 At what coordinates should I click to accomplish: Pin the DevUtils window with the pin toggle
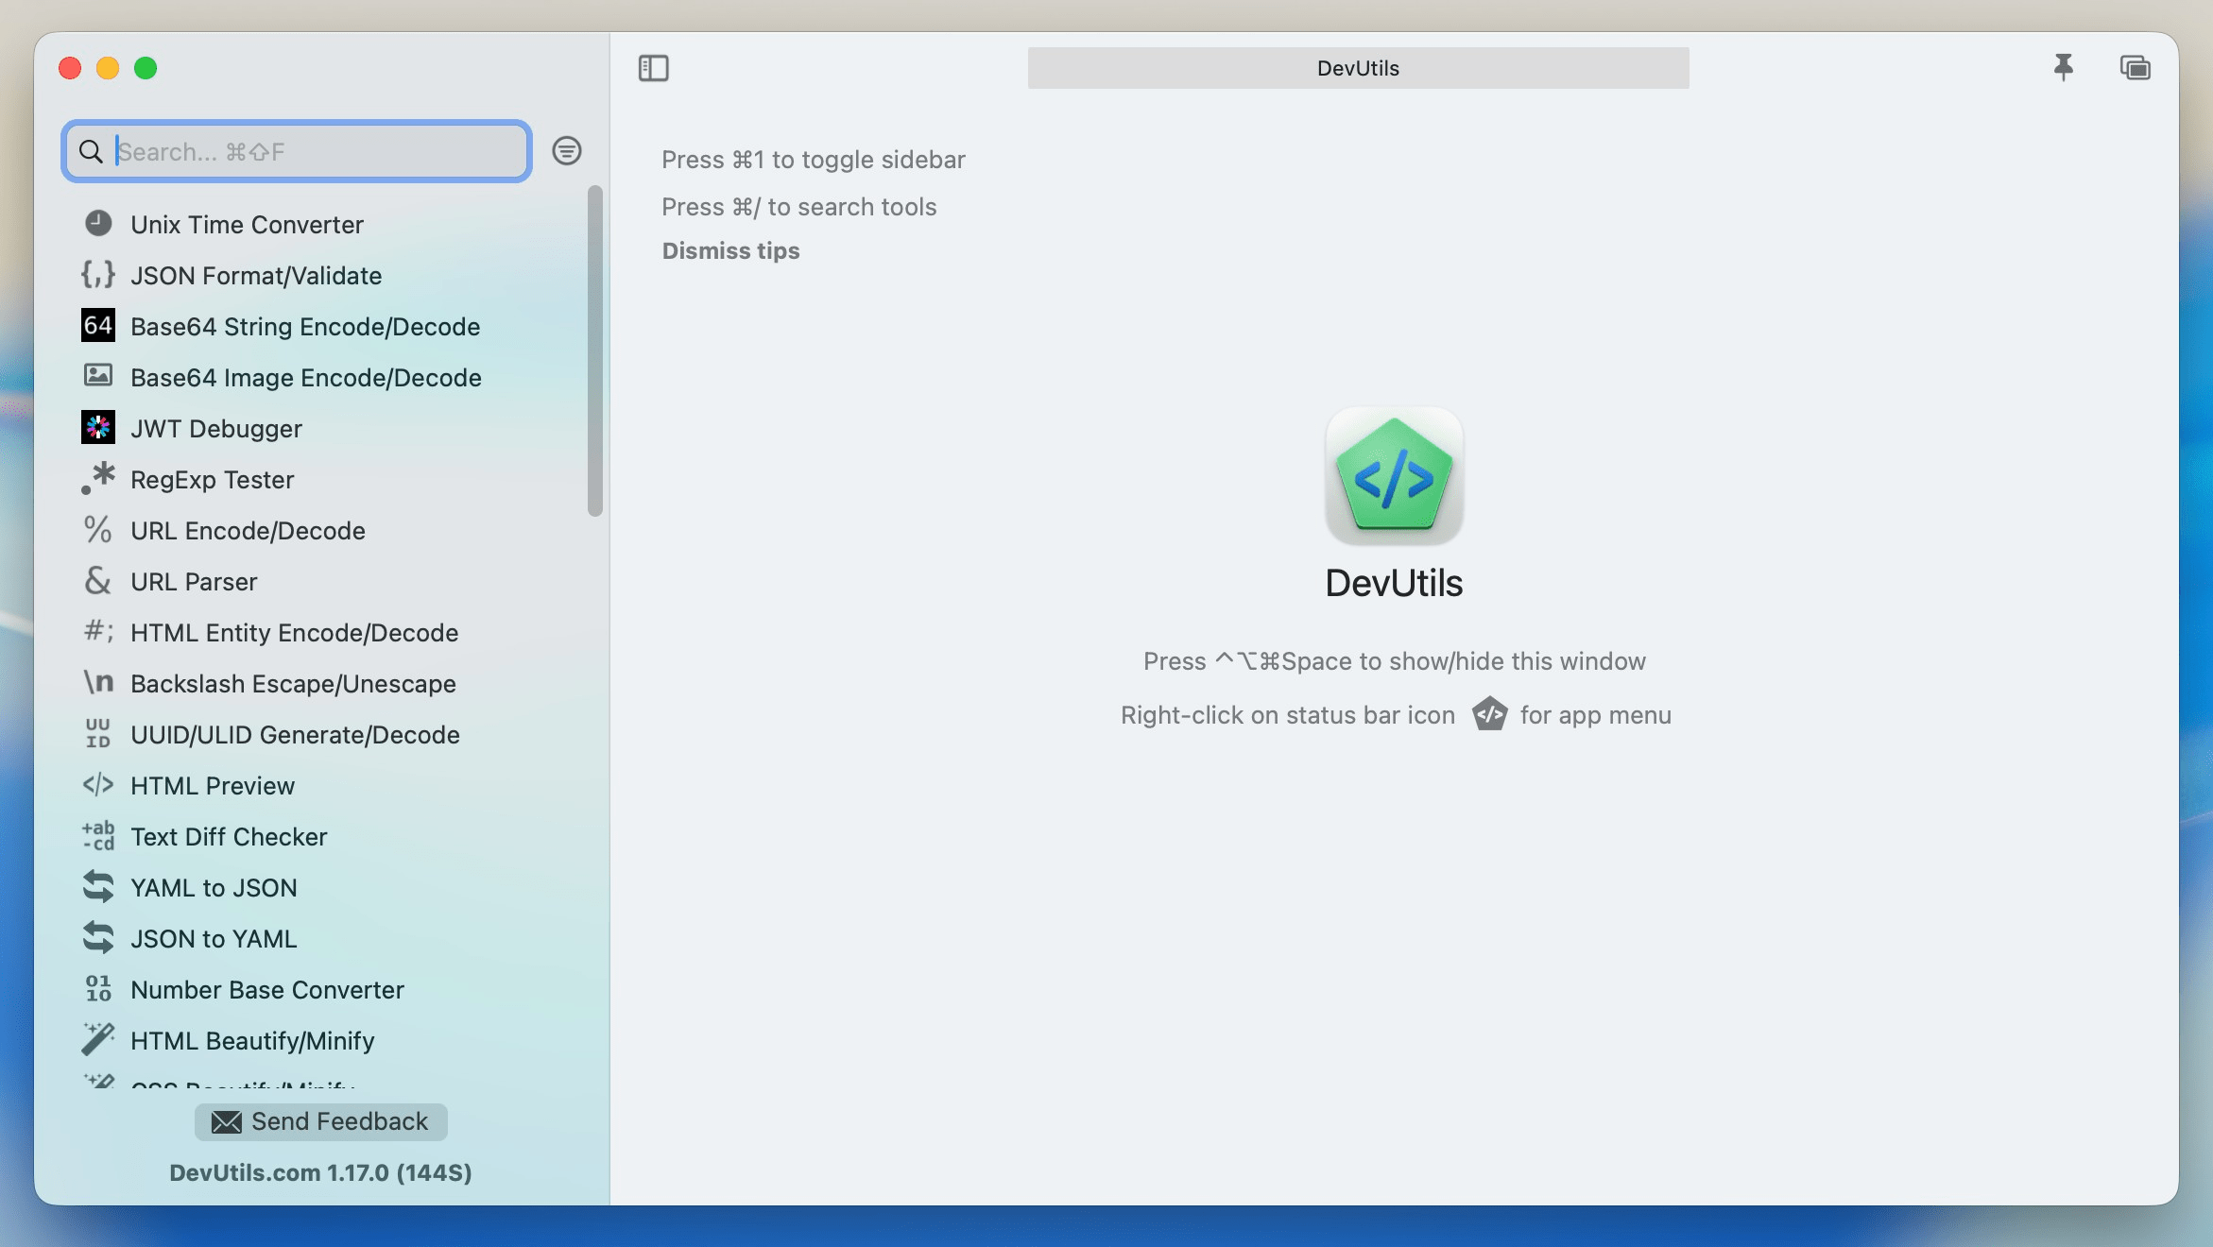coord(2064,67)
